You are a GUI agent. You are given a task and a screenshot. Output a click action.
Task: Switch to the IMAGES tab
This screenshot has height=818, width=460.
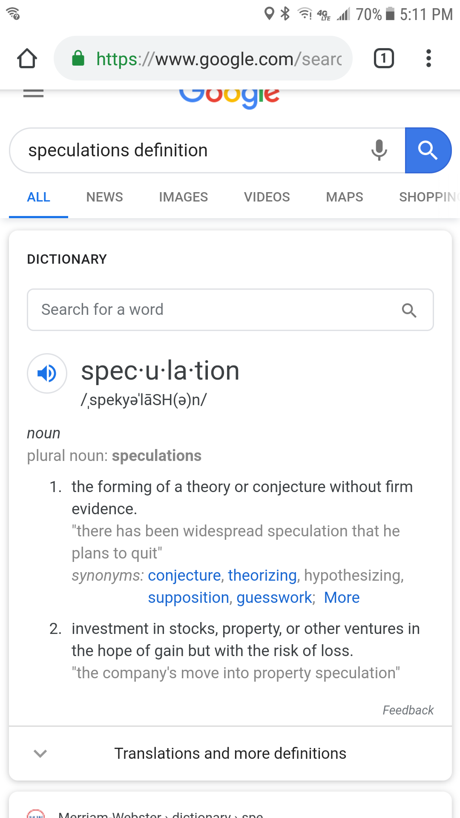pos(183,197)
